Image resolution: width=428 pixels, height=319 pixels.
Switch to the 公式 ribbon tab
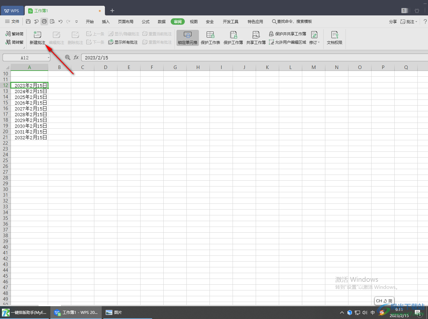[146, 22]
